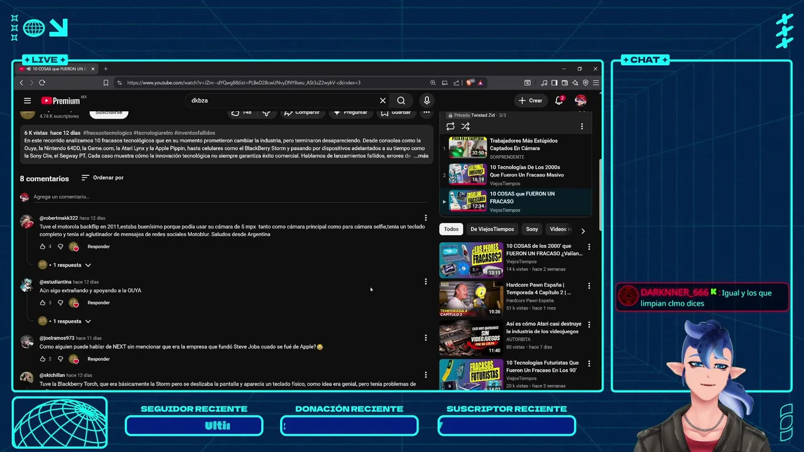Open options for @joelramos973's comment
The image size is (804, 452).
425,338
